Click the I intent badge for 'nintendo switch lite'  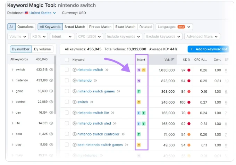click(138, 113)
